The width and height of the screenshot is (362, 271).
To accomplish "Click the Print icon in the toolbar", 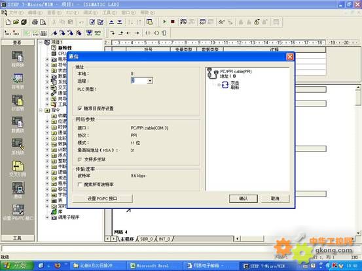I will [35, 22].
